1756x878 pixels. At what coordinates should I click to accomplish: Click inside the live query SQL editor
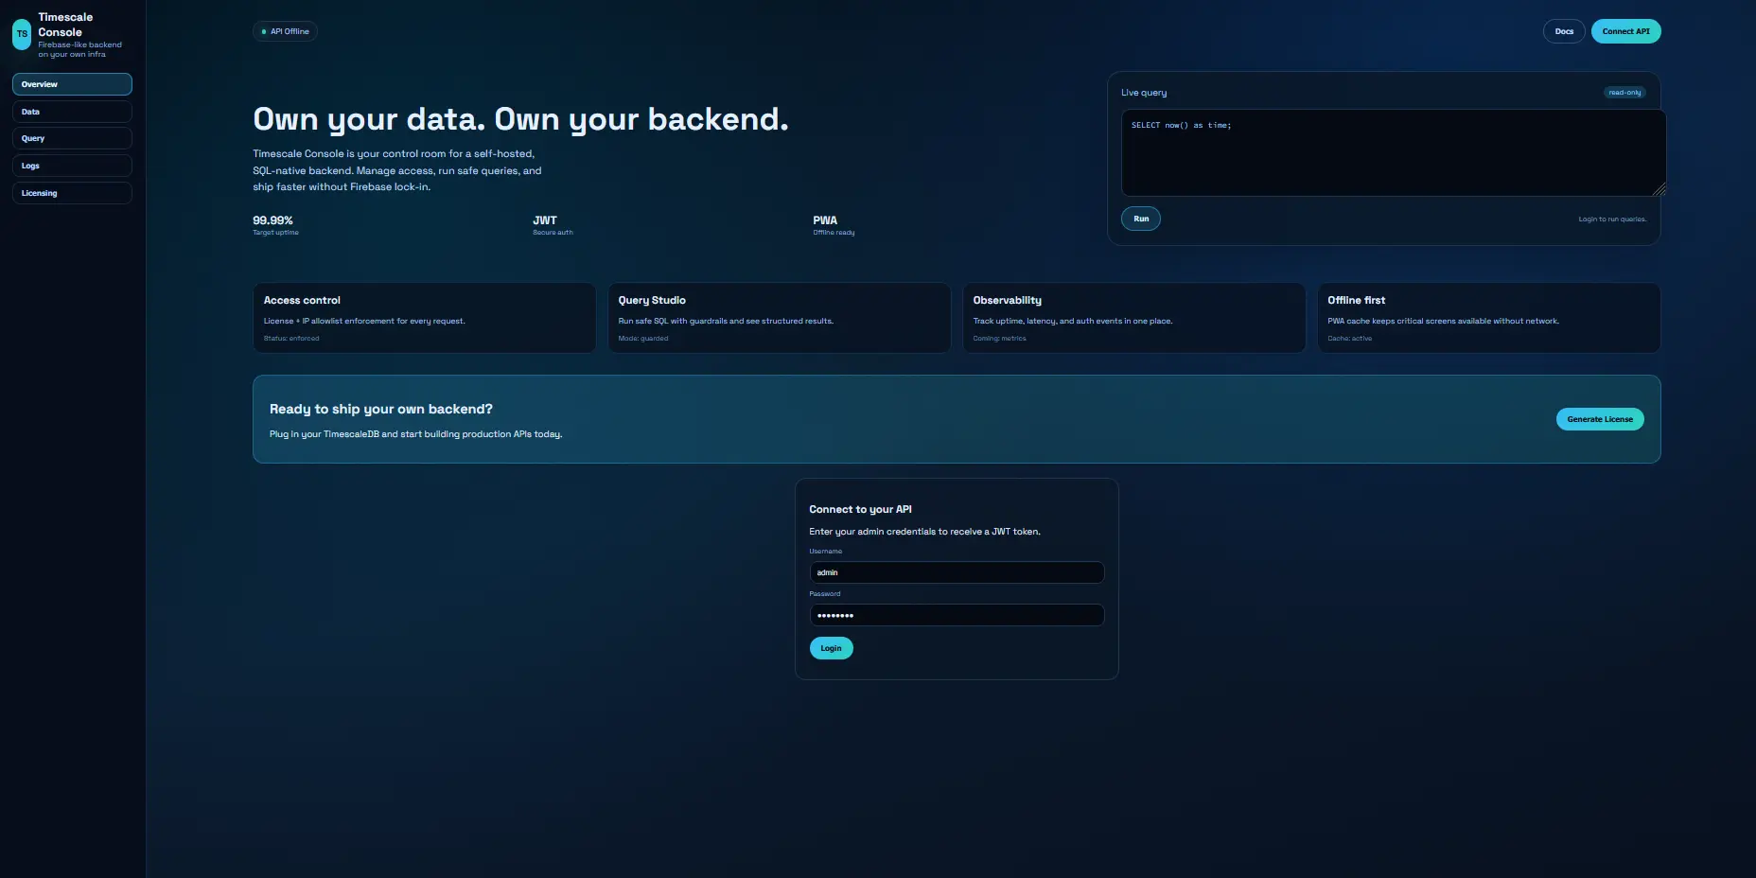click(1392, 153)
